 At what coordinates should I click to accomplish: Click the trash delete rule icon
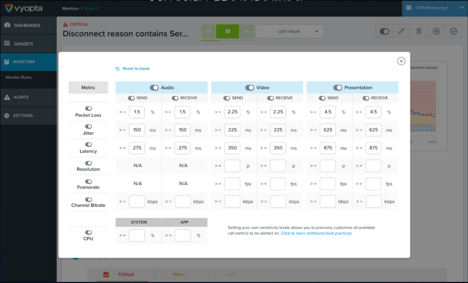[419, 31]
